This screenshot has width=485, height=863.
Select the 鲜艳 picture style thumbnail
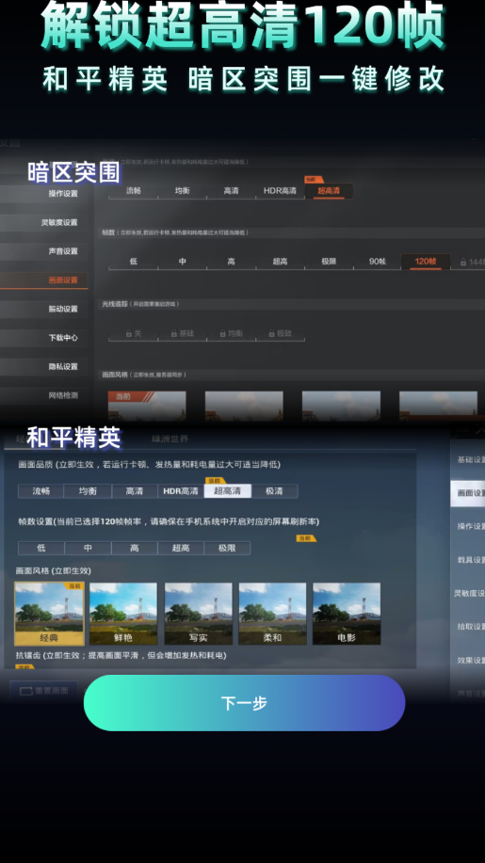123,614
